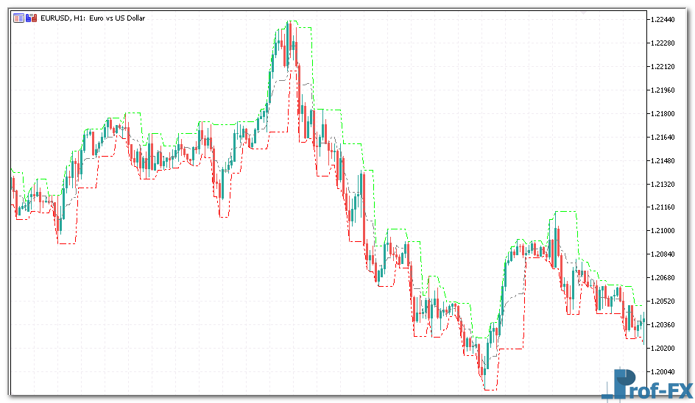Select the 1.21480 price axis label
The image size is (695, 403).
(x=664, y=161)
